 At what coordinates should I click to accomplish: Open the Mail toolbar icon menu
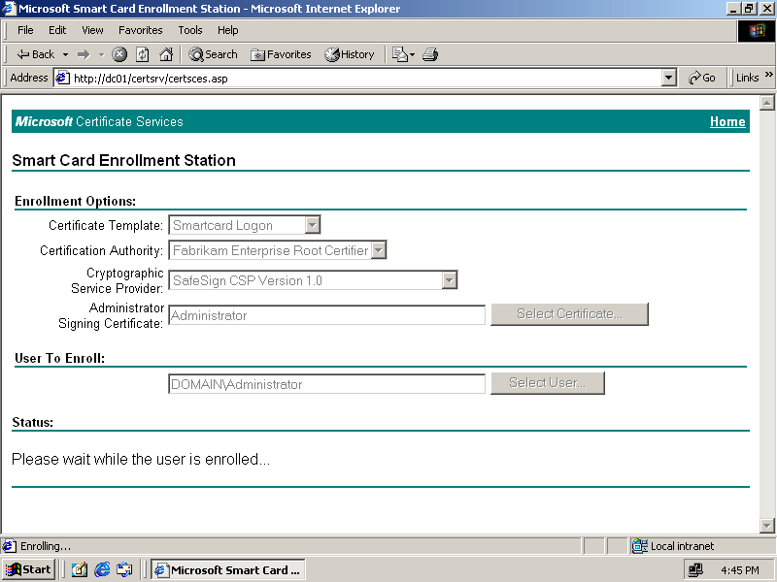402,54
